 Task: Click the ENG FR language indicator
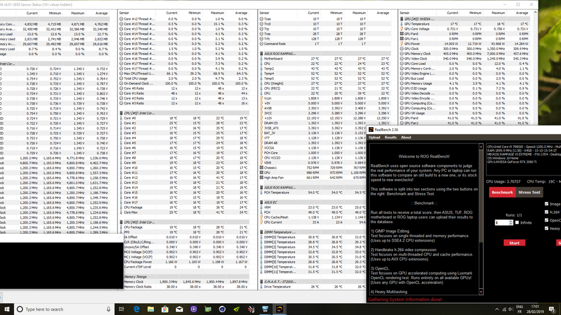[519, 309]
